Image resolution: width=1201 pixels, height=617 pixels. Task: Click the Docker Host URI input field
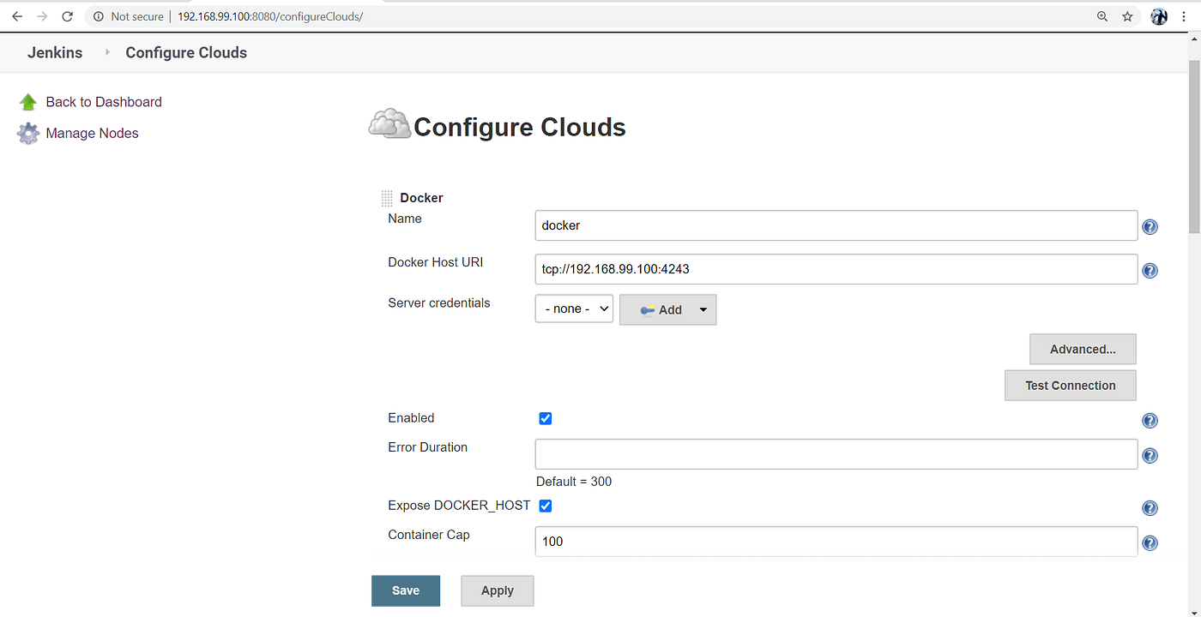click(836, 269)
